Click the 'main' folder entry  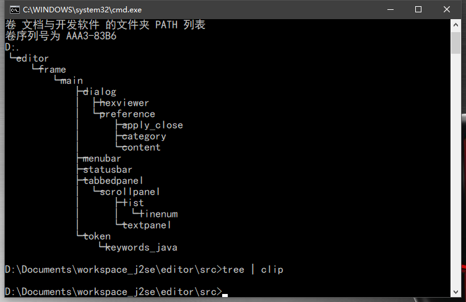click(71, 81)
